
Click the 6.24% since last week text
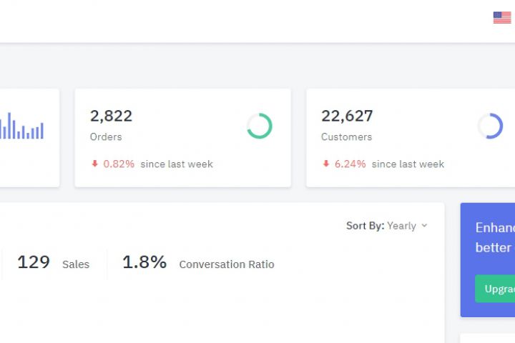390,164
